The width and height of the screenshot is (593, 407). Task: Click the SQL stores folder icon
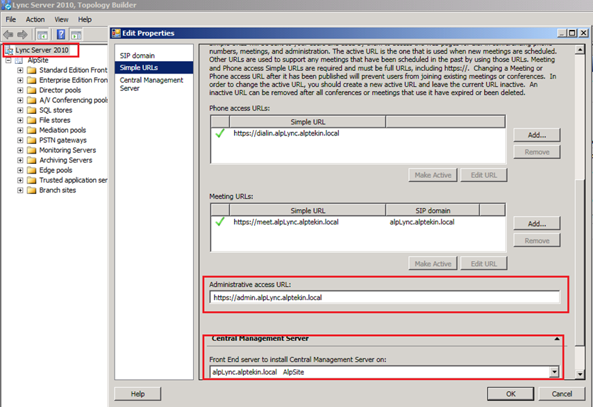pyautogui.click(x=32, y=110)
